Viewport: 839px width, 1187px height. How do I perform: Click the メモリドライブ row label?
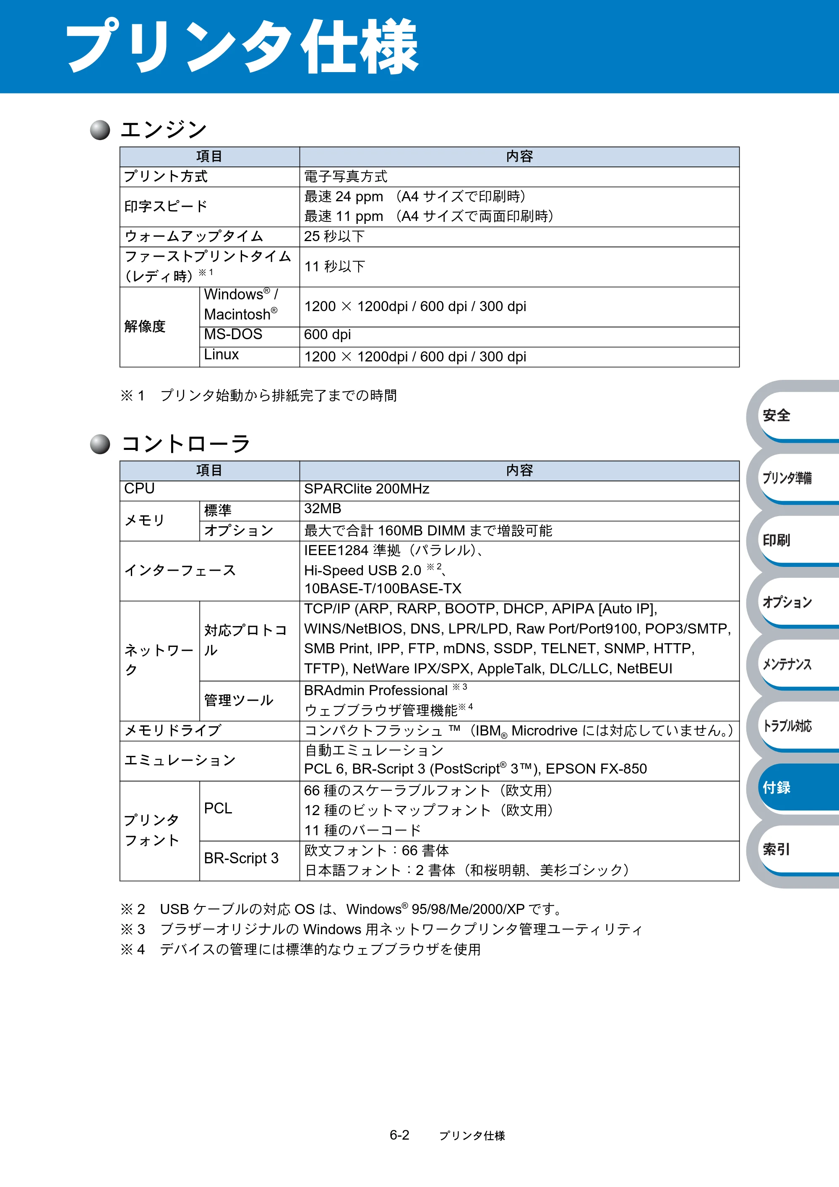(173, 731)
